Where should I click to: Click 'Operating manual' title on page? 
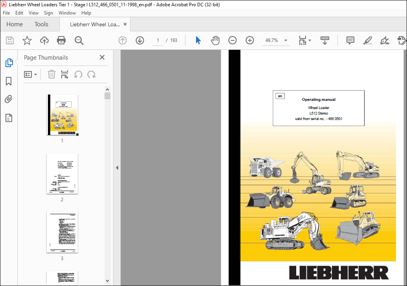319,100
